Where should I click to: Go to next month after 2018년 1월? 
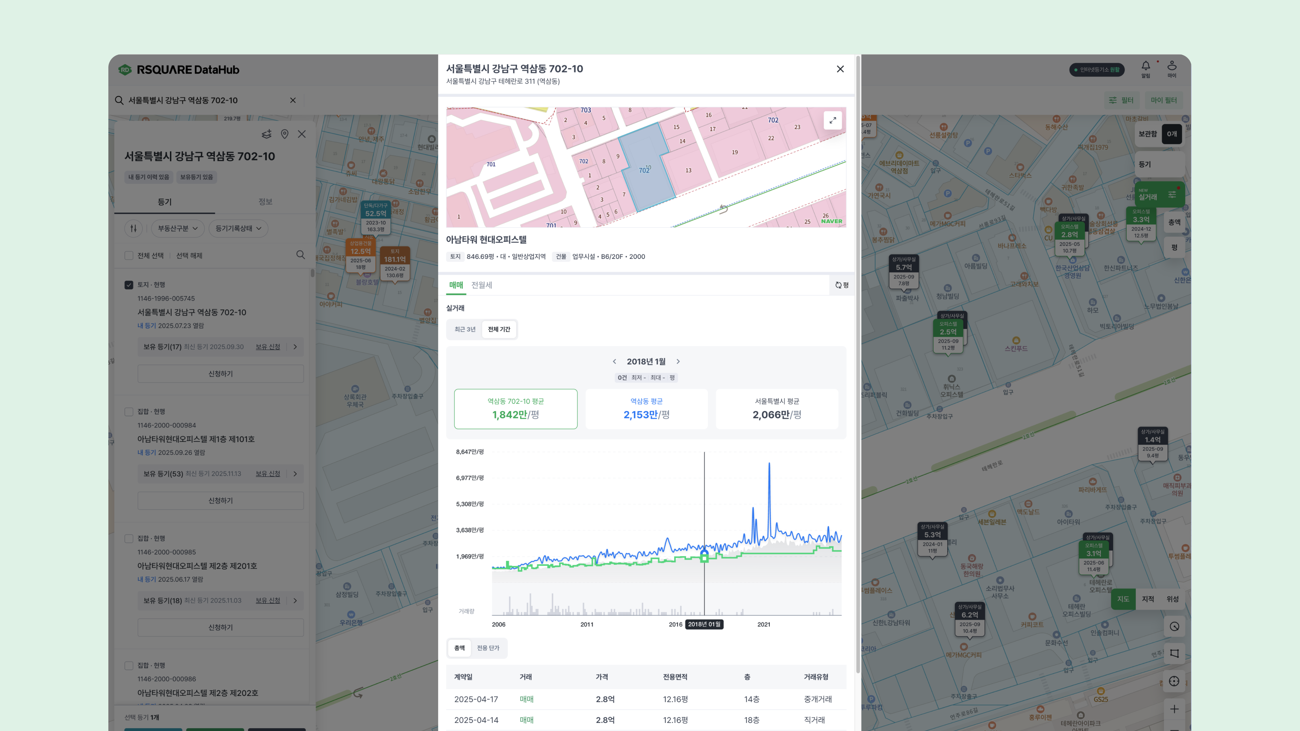tap(678, 362)
